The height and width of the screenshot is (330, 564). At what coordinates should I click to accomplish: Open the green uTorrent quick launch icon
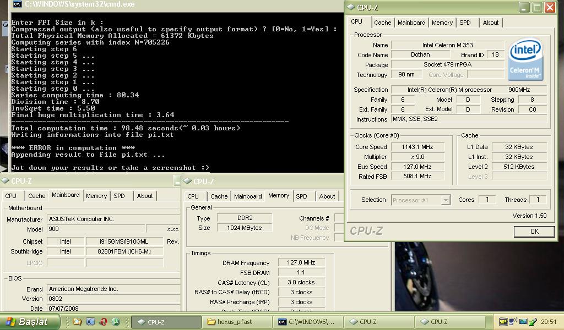116,322
